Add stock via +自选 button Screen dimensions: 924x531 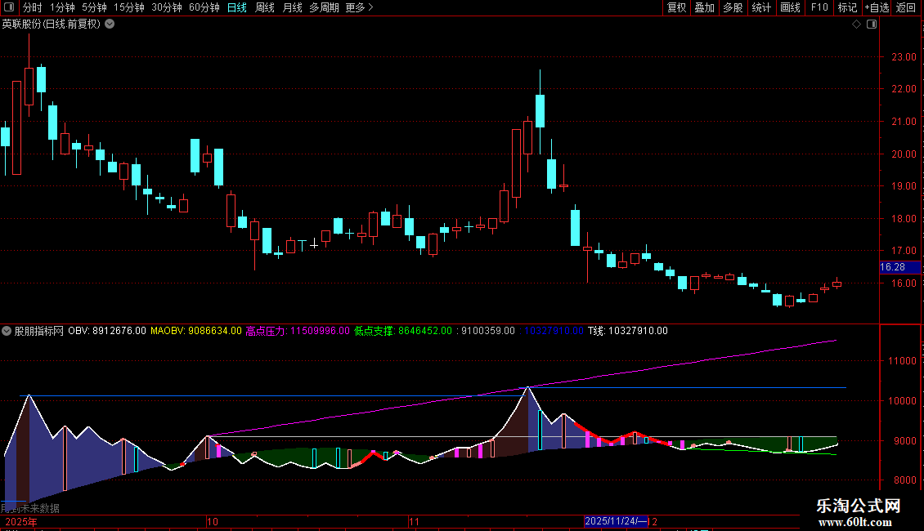(x=876, y=7)
